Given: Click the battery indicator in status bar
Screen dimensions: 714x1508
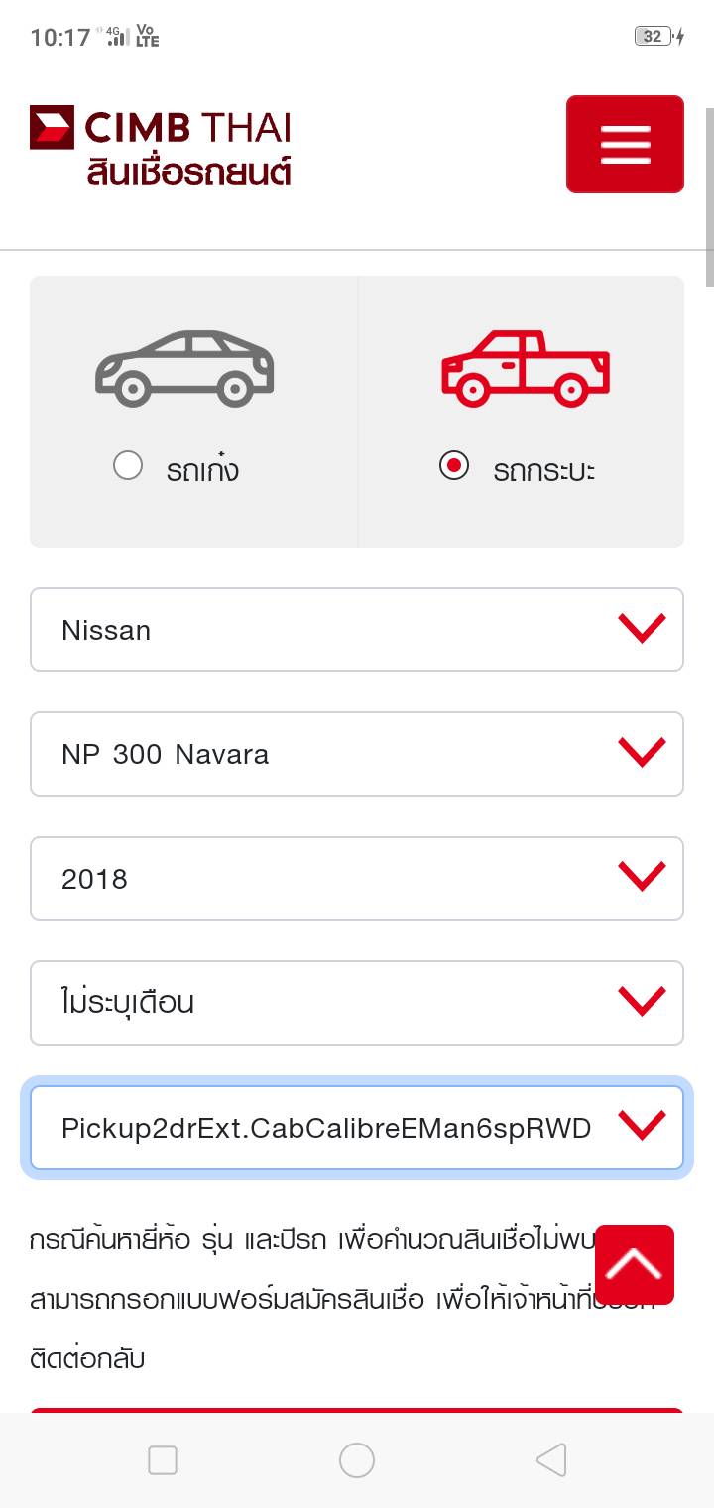Looking at the screenshot, I should click(654, 37).
